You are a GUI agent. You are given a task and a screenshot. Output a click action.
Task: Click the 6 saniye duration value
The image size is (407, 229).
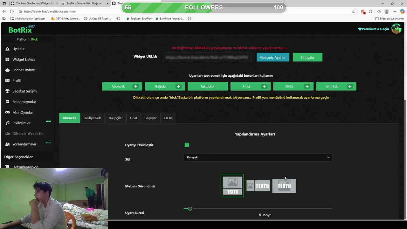265,215
